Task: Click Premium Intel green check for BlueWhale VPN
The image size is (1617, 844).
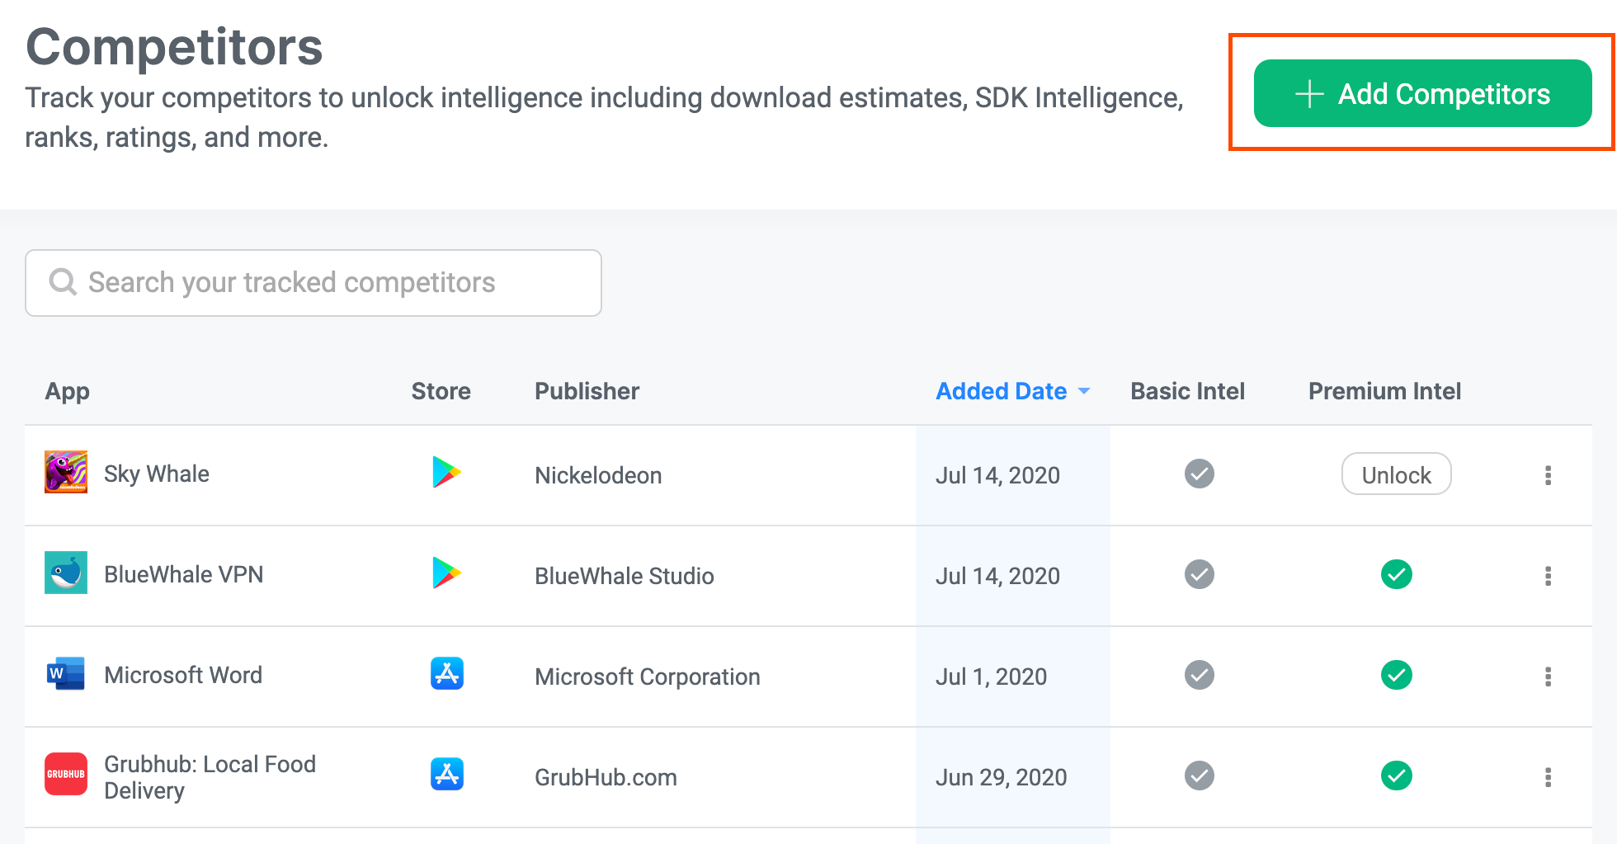Action: point(1397,574)
